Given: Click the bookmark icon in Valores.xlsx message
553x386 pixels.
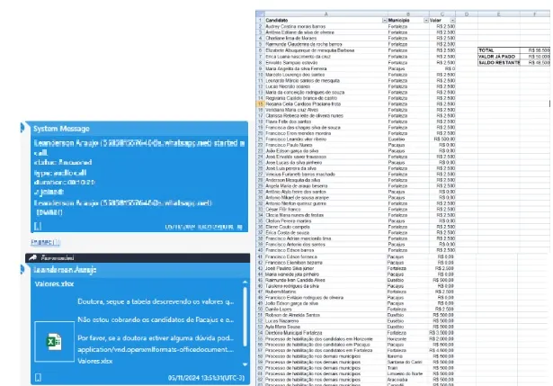Looking at the screenshot, I should tap(38, 378).
